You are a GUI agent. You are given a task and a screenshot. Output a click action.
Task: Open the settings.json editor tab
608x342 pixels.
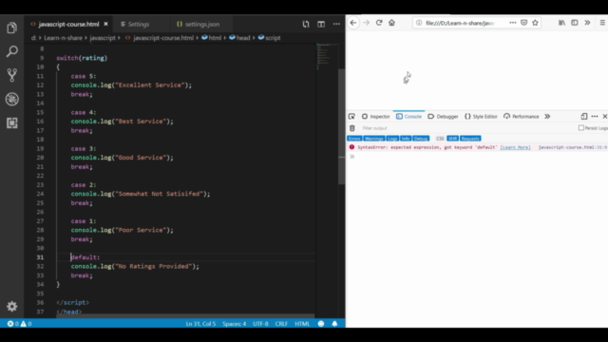click(x=199, y=24)
